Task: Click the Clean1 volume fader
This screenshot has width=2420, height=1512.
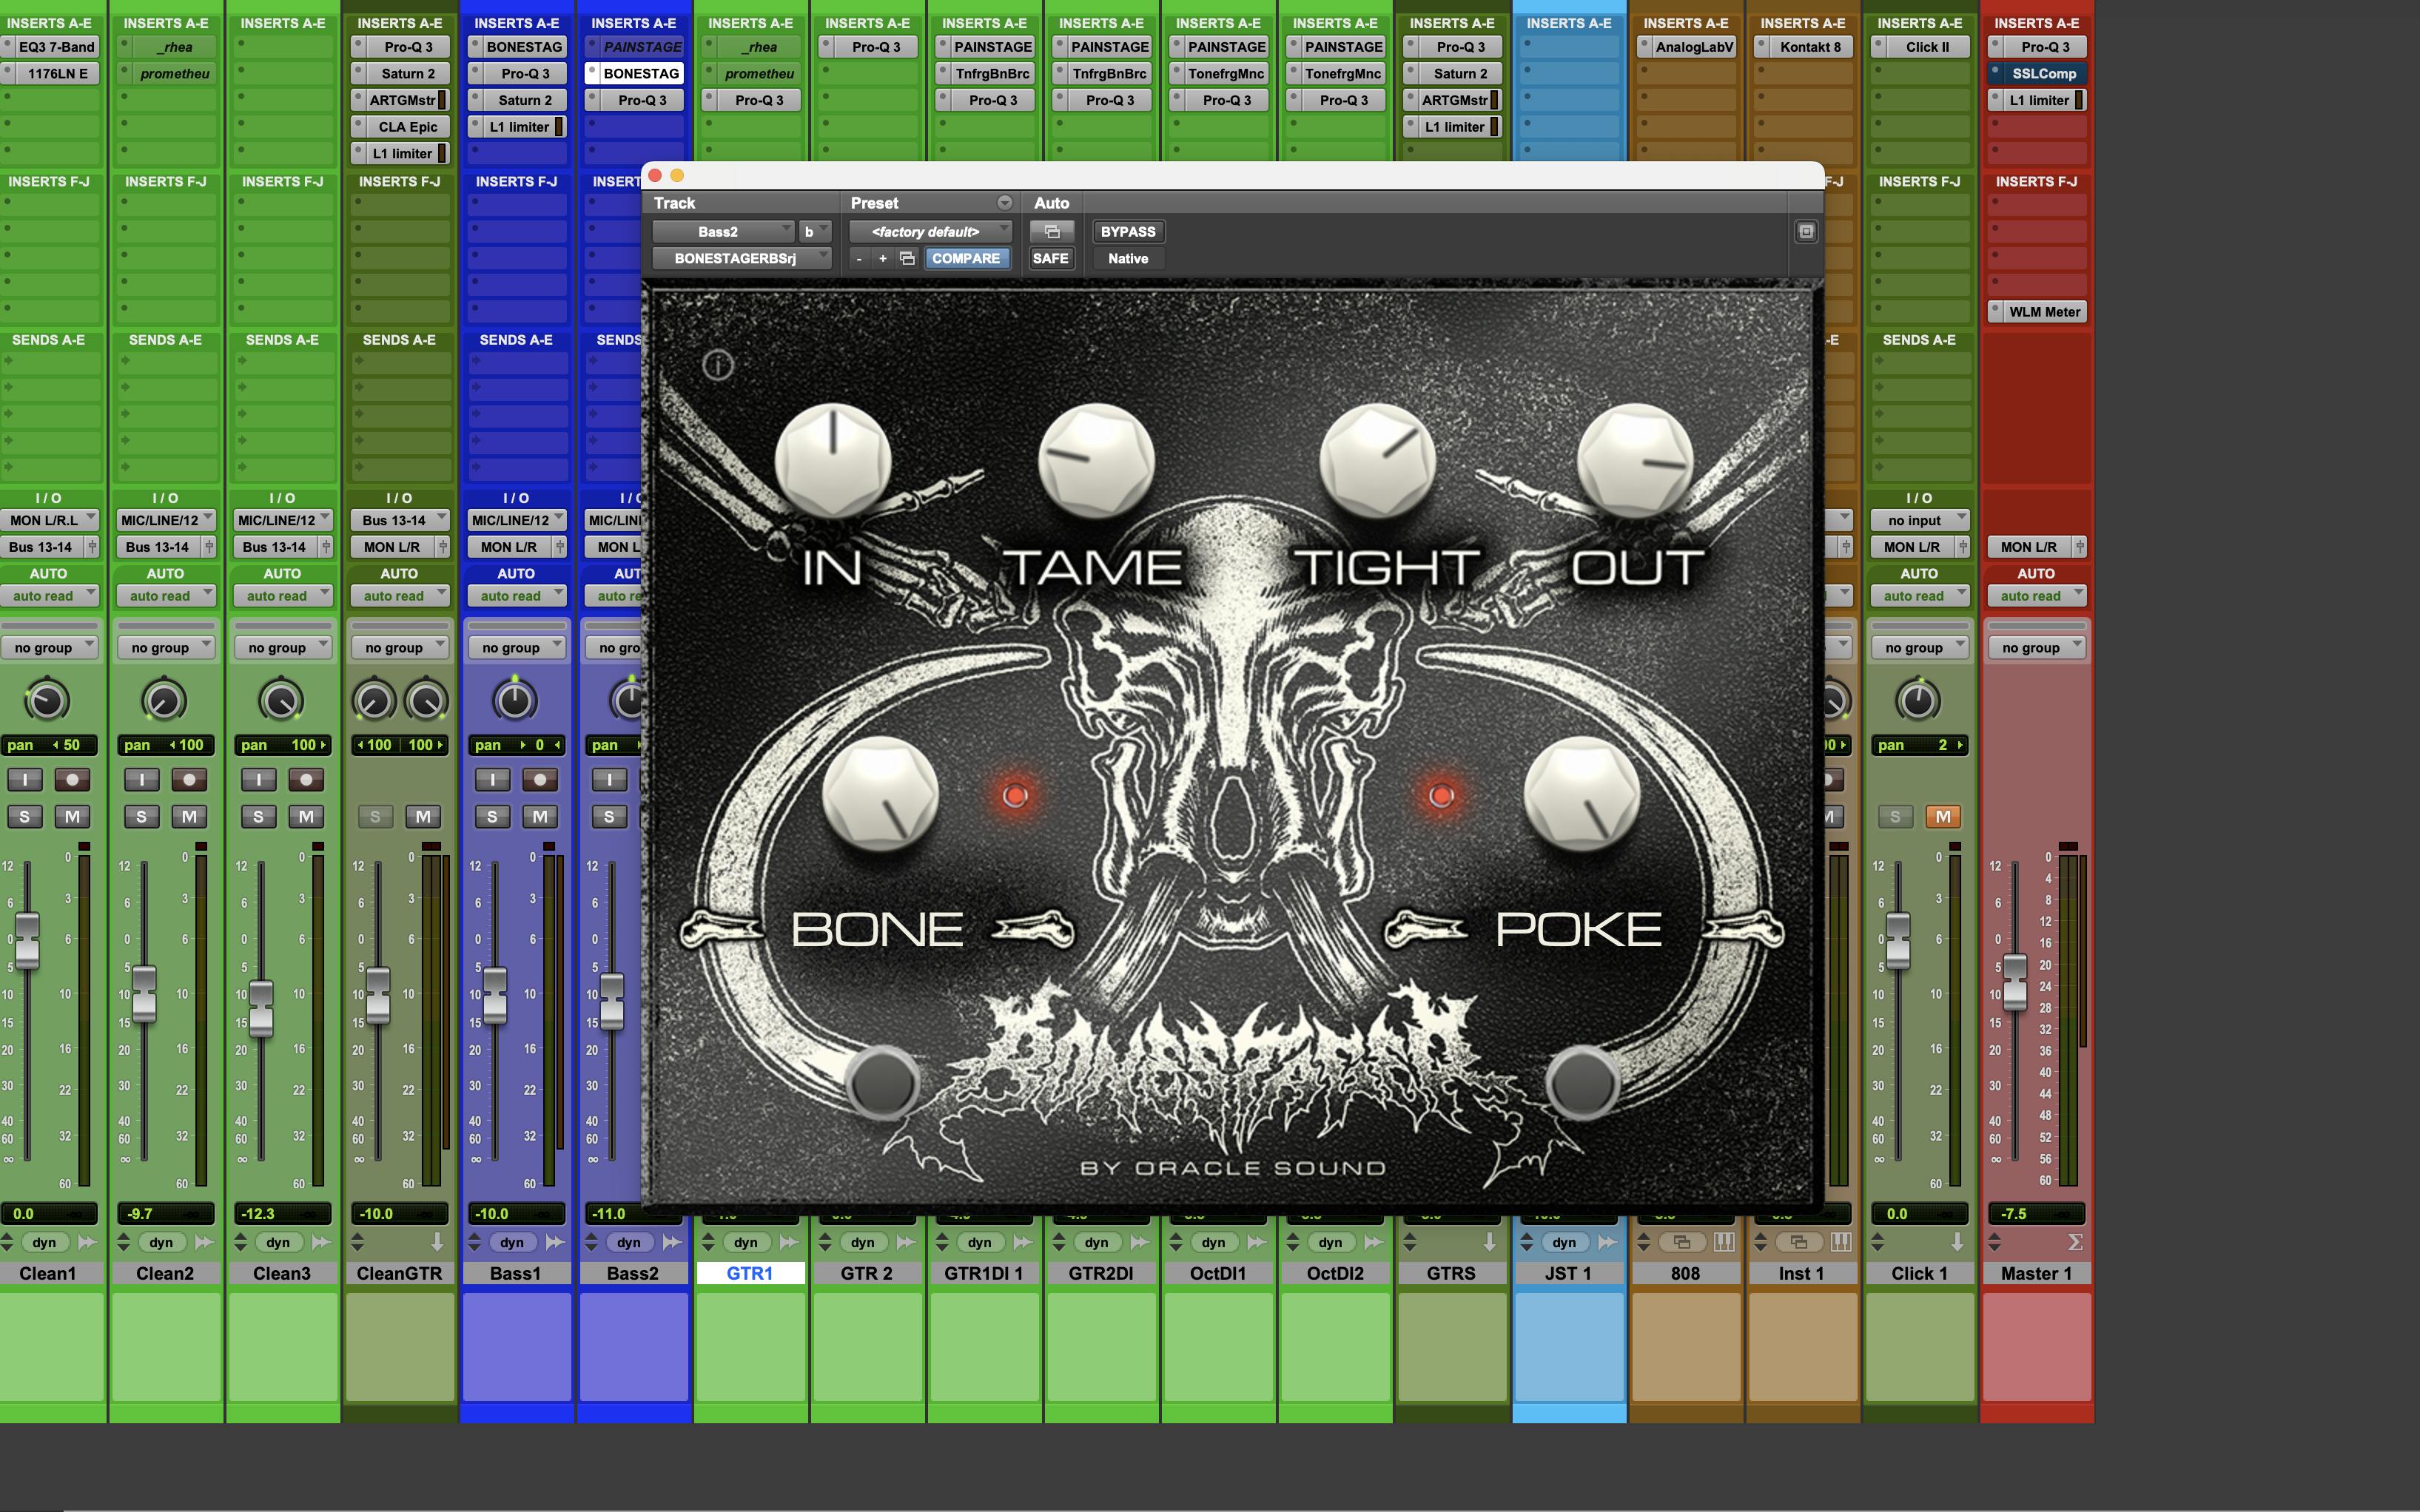Action: coord(27,940)
